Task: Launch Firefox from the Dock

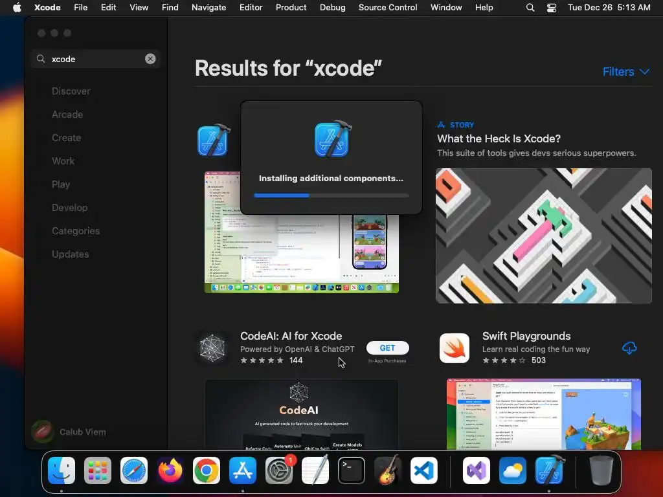Action: [x=170, y=470]
